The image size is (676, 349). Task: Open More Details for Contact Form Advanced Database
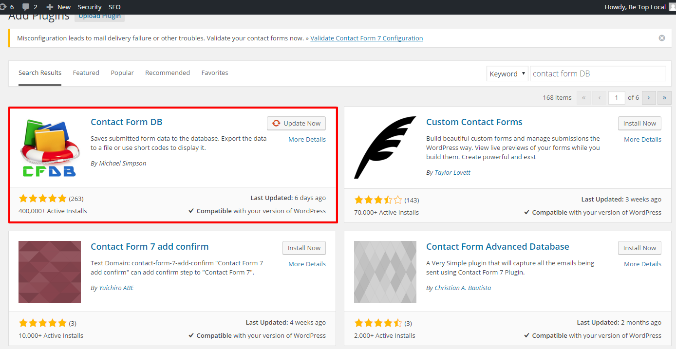[x=642, y=264]
